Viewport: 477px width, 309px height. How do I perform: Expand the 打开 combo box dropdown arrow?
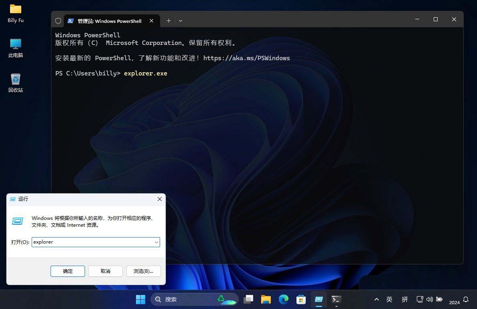tap(156, 242)
